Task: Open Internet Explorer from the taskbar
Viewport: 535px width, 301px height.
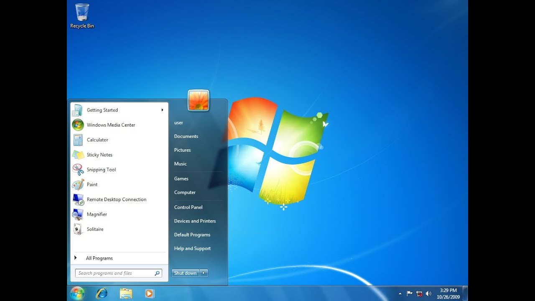Action: [102, 293]
